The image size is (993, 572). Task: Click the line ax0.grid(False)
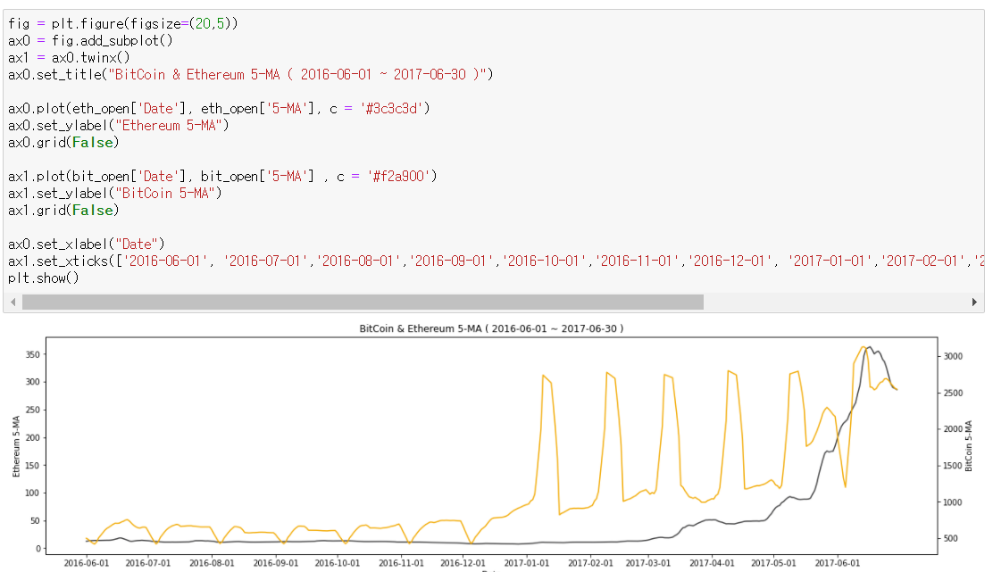pyautogui.click(x=63, y=143)
